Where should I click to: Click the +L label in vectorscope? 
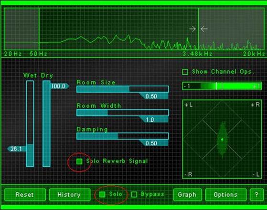(189, 105)
